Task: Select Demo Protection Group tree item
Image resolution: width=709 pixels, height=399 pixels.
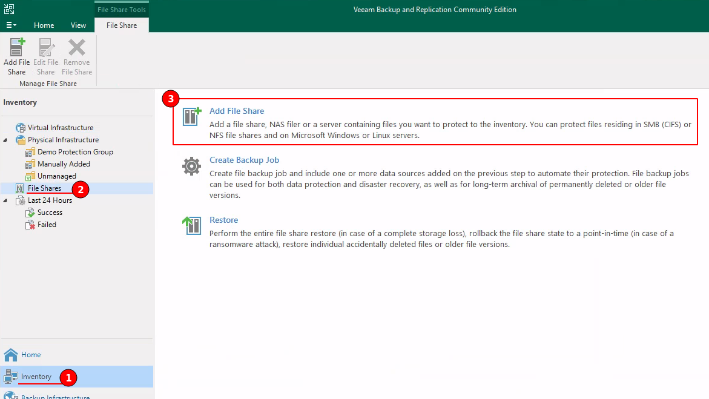Action: 75,152
